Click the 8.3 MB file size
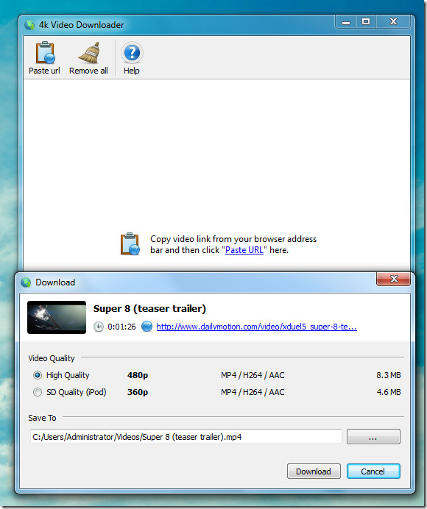 click(388, 375)
